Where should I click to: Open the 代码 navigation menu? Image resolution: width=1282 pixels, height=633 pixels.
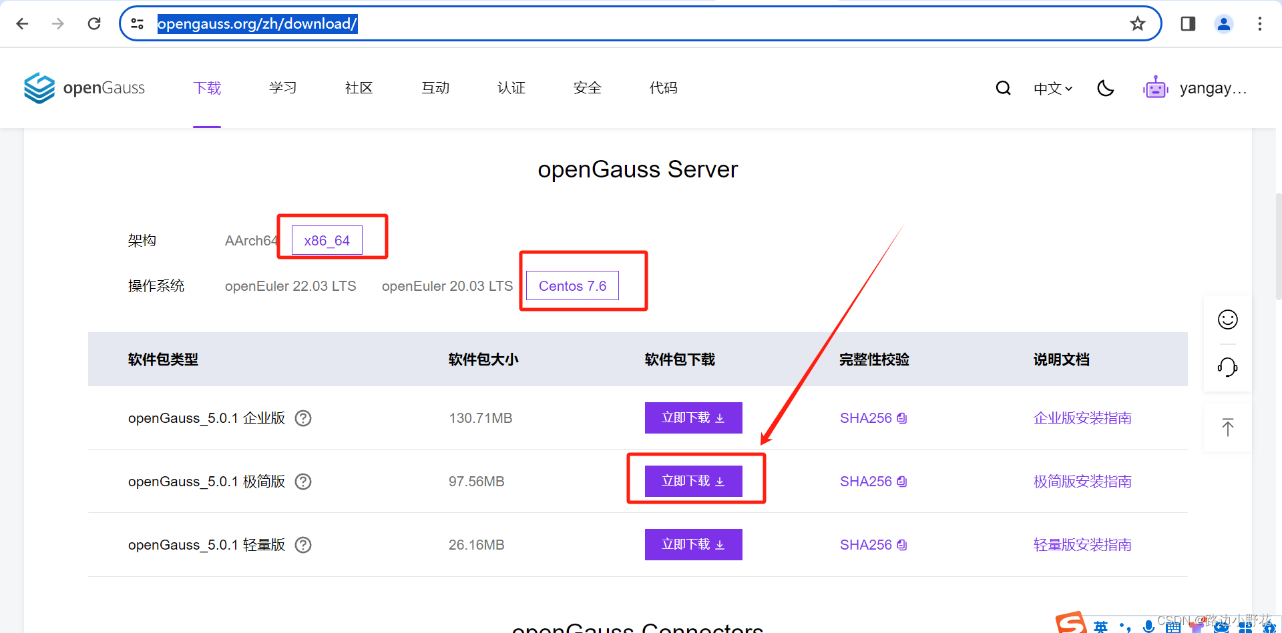coord(664,88)
